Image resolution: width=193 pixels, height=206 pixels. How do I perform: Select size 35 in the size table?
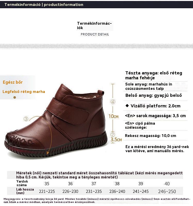(47, 184)
